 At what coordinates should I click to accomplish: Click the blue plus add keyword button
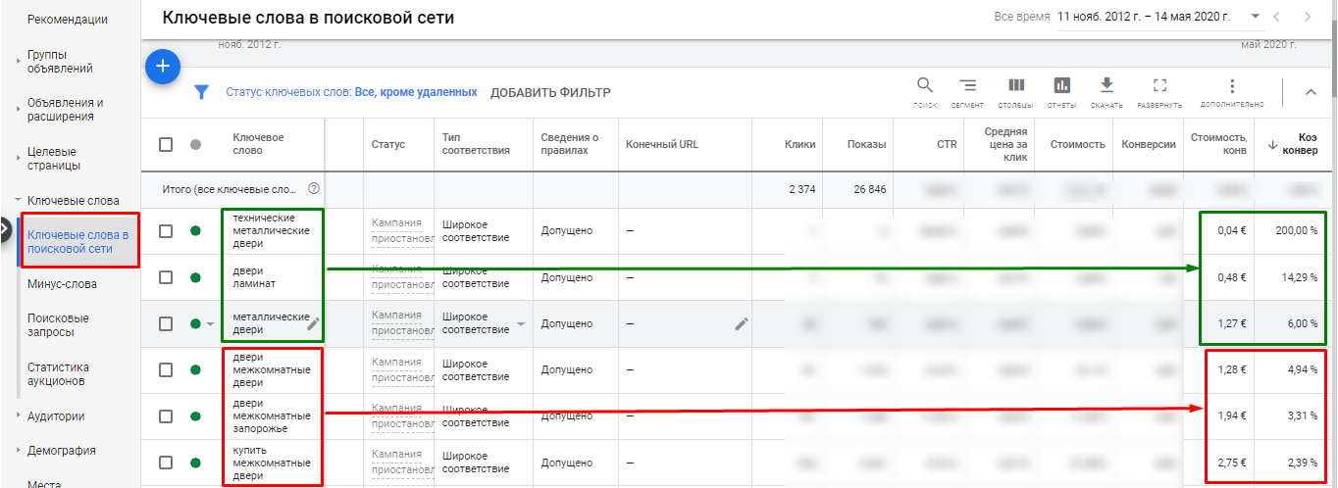[163, 67]
